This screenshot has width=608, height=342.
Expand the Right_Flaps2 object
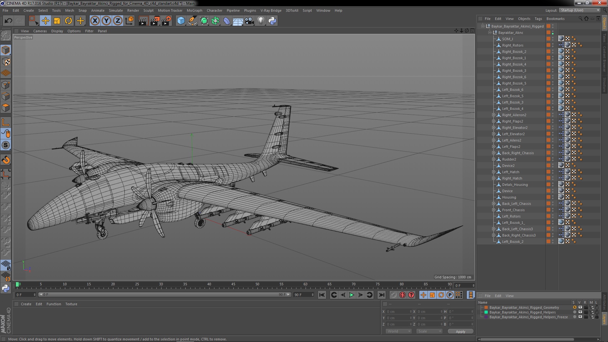493,121
